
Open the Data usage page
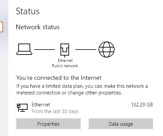[121, 124]
